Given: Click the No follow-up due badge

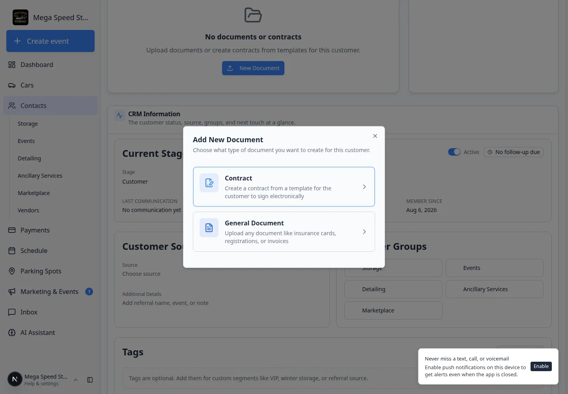Looking at the screenshot, I should (514, 152).
